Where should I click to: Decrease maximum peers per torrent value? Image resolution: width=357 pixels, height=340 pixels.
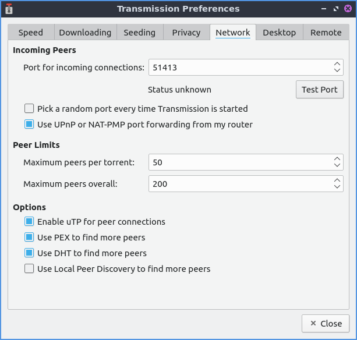pos(337,165)
